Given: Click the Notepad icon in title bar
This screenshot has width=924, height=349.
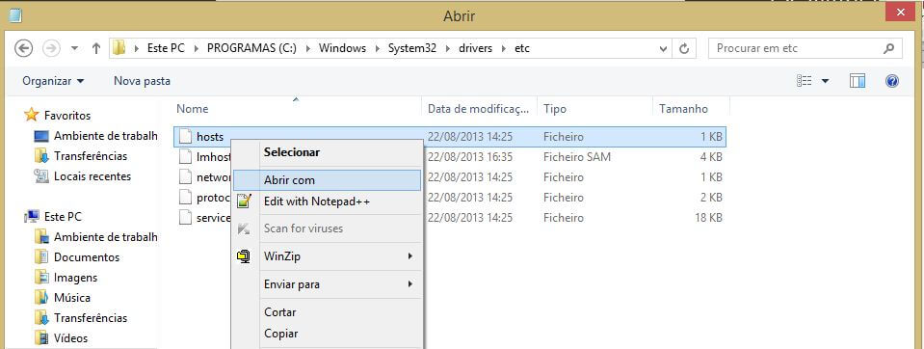Looking at the screenshot, I should pyautogui.click(x=15, y=14).
